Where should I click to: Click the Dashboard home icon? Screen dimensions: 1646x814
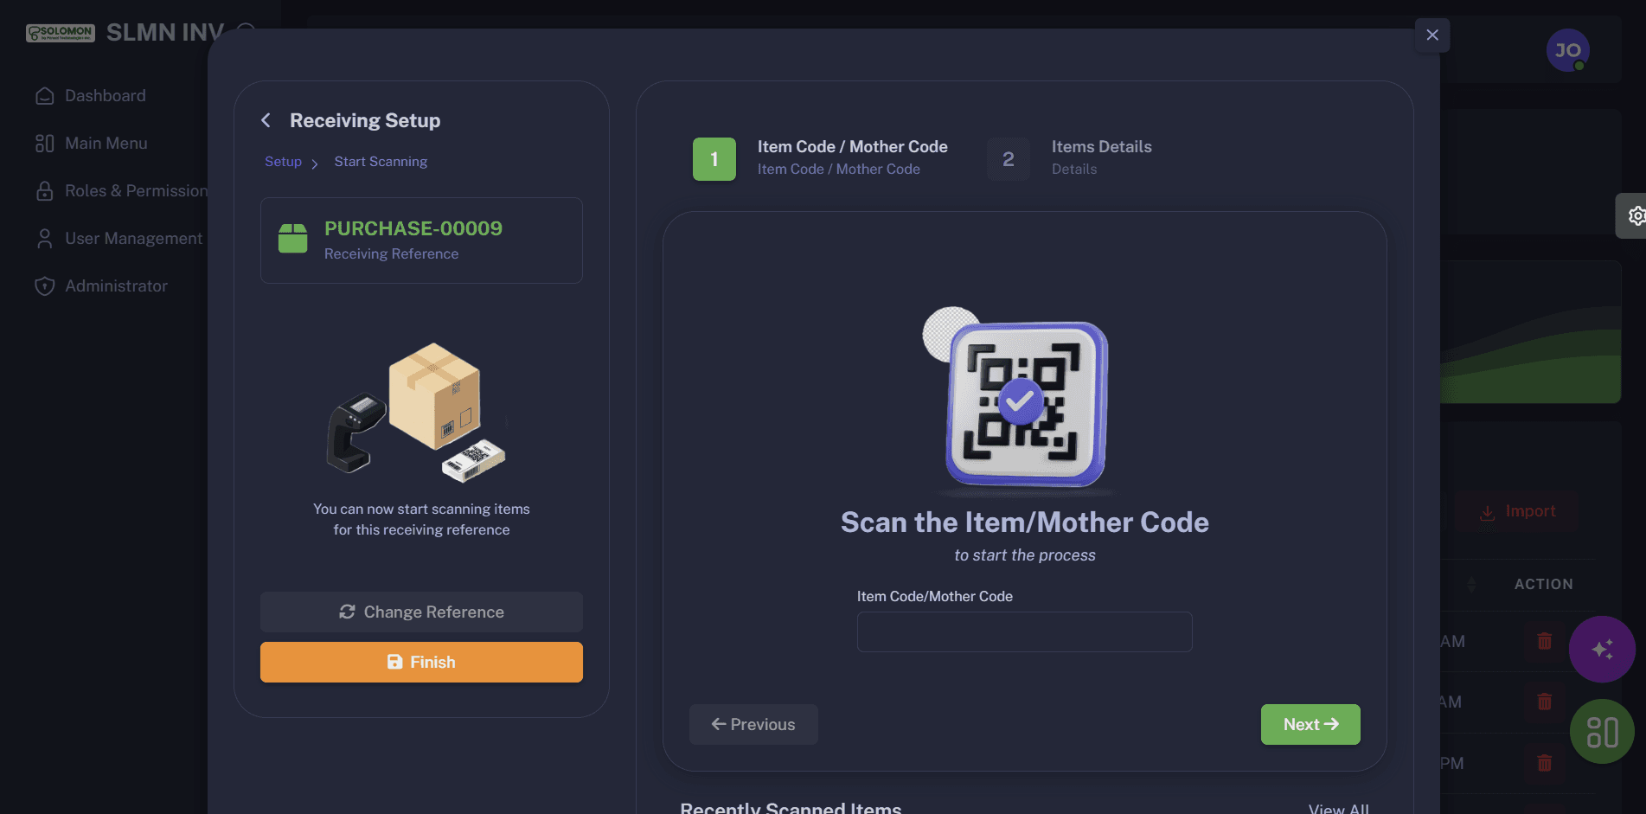click(45, 96)
